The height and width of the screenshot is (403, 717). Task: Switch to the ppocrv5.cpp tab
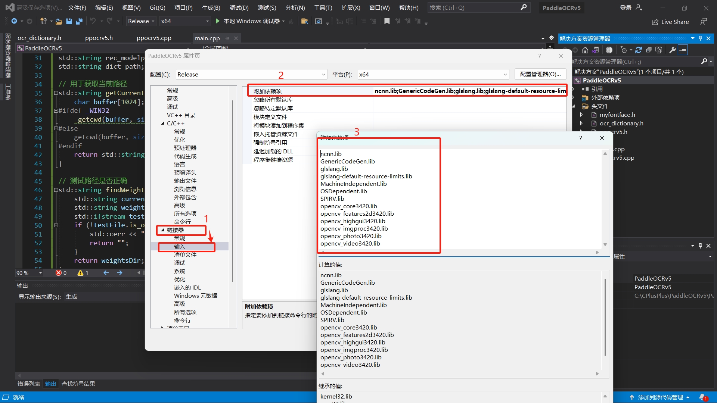click(x=154, y=38)
